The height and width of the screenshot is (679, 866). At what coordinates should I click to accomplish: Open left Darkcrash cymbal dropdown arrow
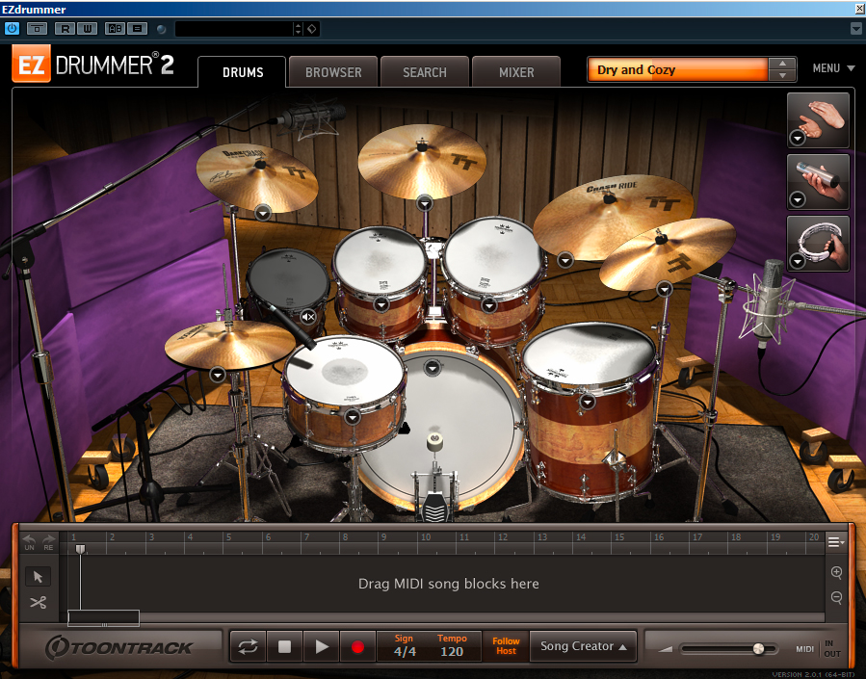coord(263,212)
